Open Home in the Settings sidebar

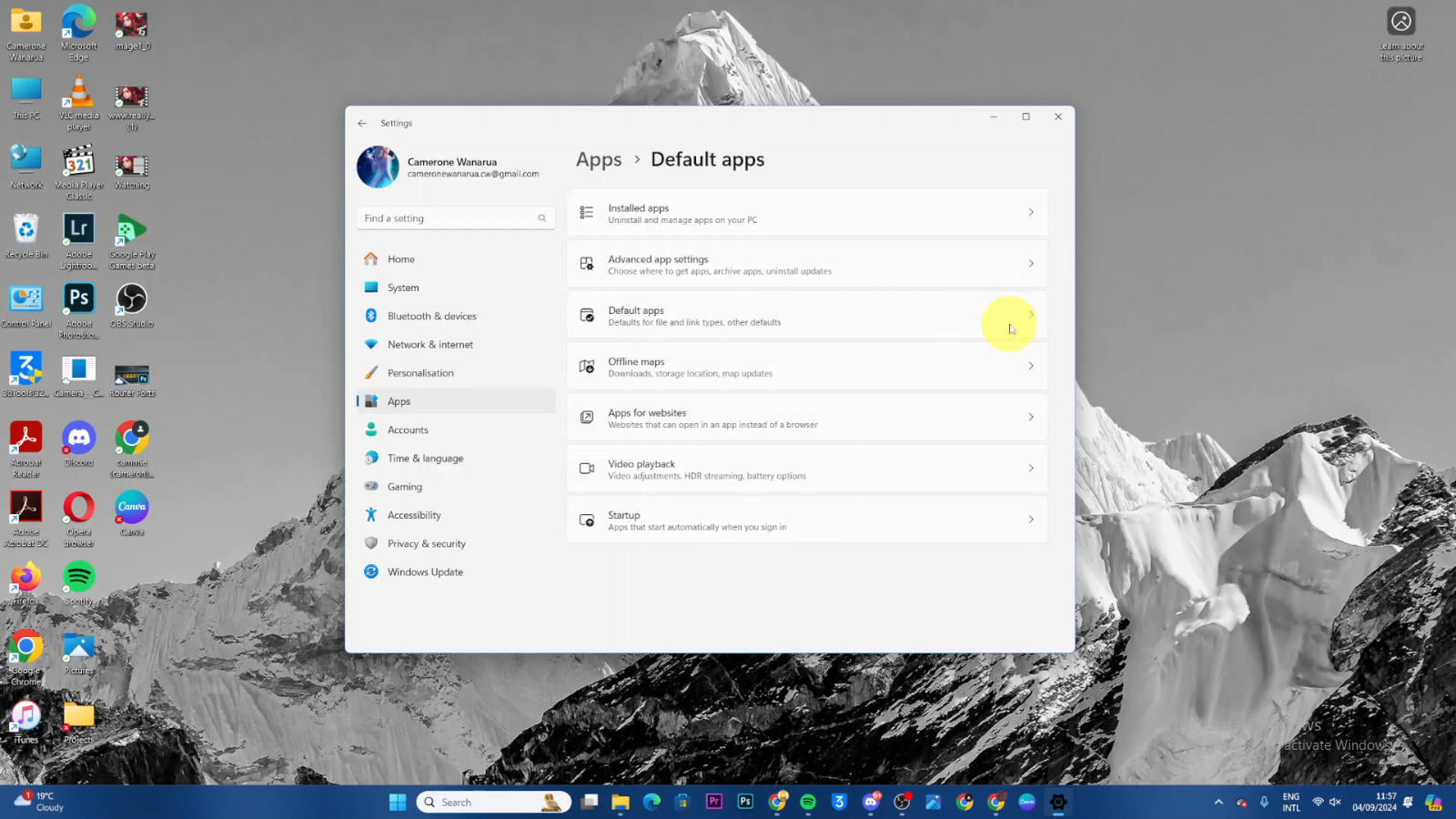(x=456, y=259)
